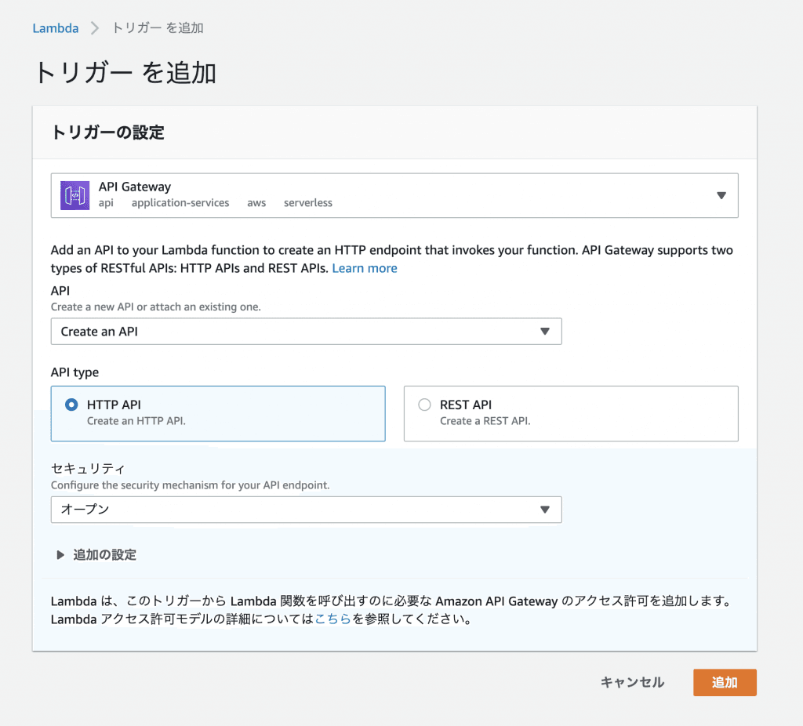Click the 'Create a REST API.' description text
Image resolution: width=803 pixels, height=726 pixels.
pyautogui.click(x=485, y=421)
